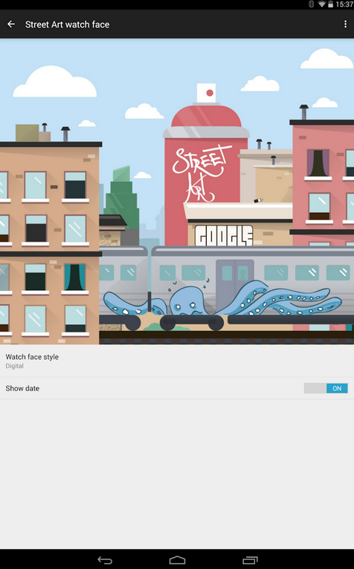Open the three-dot overflow menu
354x569 pixels.
345,25
